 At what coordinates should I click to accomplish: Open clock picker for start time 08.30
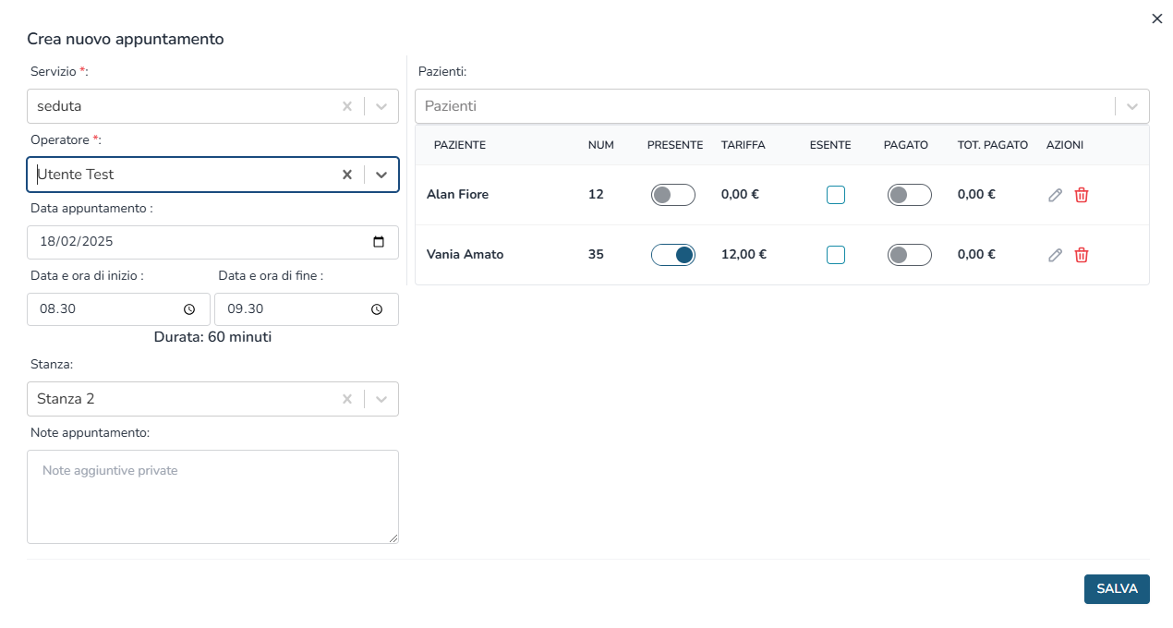point(189,309)
